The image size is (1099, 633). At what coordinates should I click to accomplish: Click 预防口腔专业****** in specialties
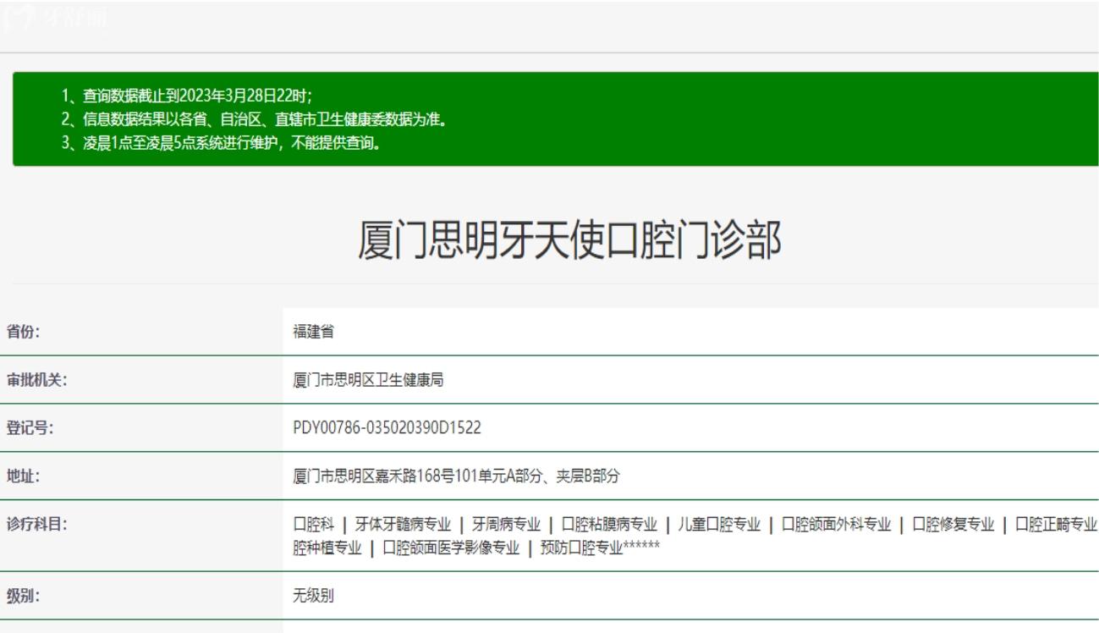pyautogui.click(x=599, y=548)
